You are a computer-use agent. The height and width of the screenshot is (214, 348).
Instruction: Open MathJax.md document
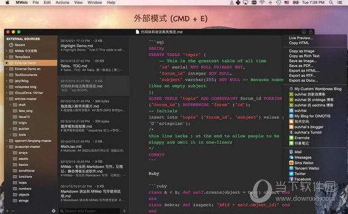point(93,146)
